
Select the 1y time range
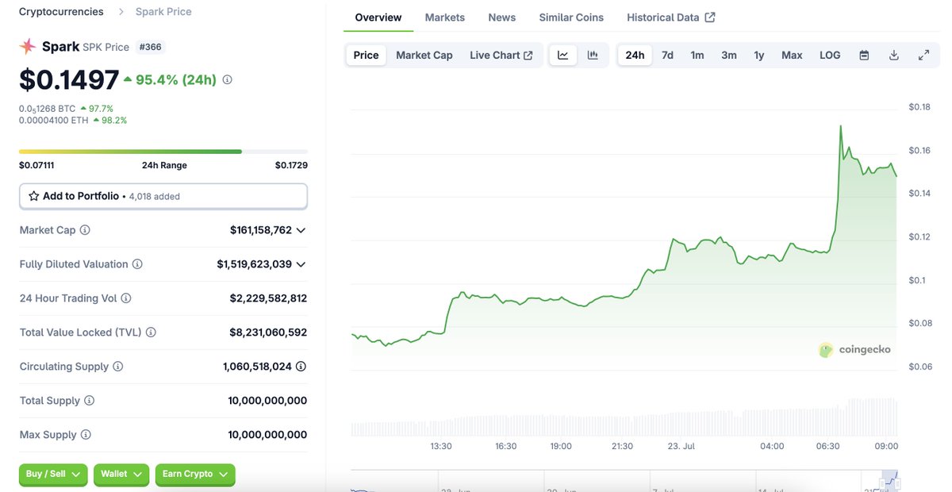point(759,56)
